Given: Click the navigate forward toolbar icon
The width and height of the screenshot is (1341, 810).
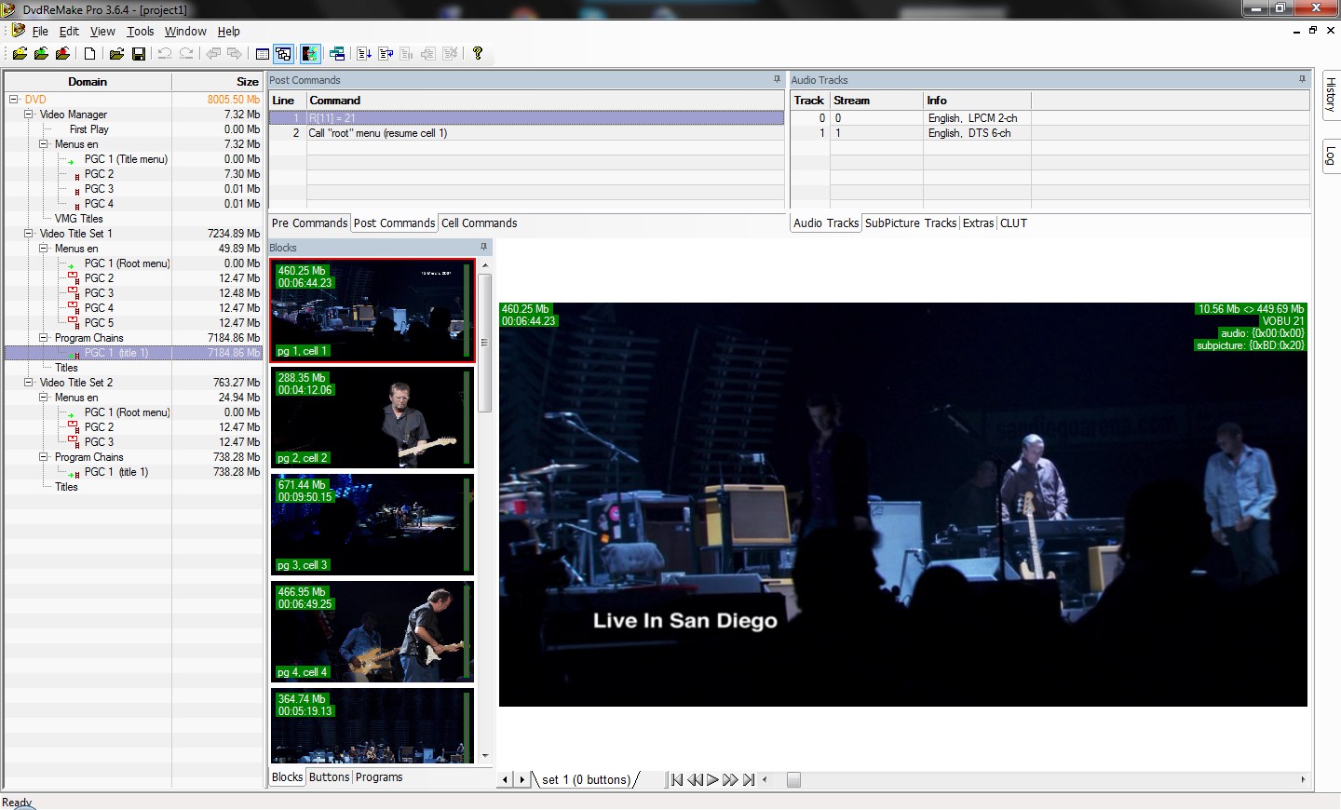Looking at the screenshot, I should tap(235, 54).
